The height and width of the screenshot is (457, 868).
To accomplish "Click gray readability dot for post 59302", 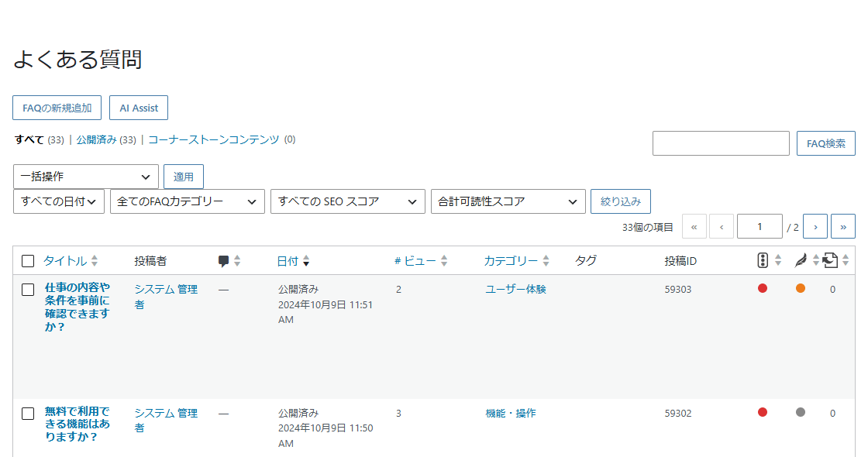I will [801, 412].
